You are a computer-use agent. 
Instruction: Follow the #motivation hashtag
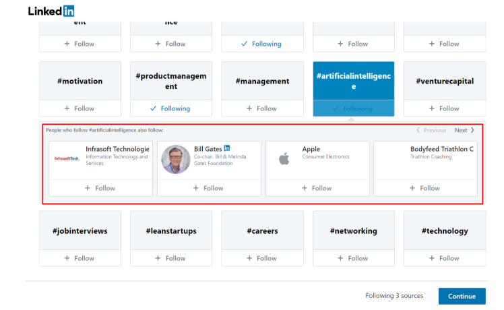80,108
